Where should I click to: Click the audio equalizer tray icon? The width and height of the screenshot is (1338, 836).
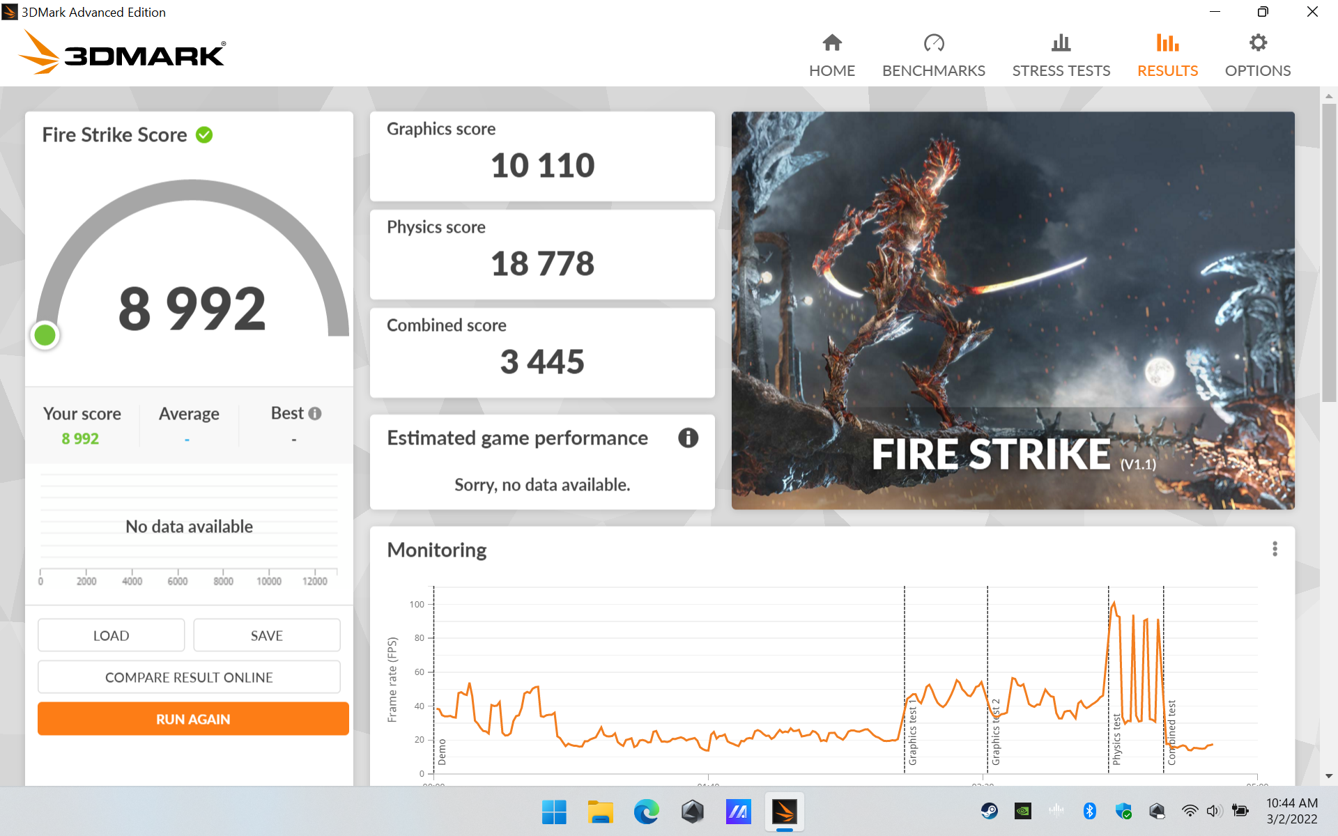click(x=1056, y=811)
